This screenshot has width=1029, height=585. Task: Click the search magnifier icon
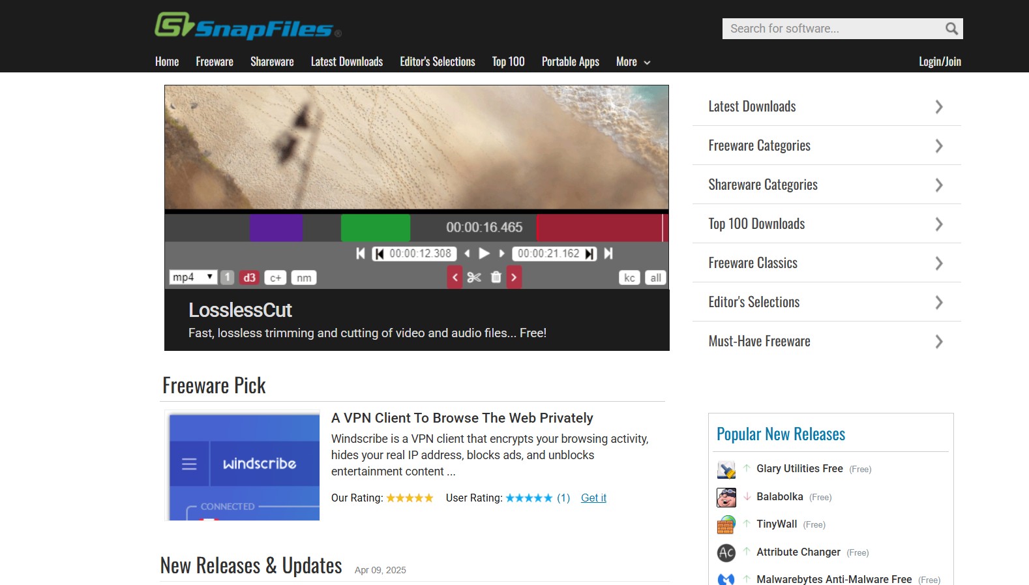point(951,29)
